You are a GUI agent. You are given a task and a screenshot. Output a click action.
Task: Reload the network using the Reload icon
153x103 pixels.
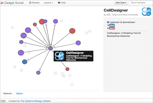(x=30, y=3)
